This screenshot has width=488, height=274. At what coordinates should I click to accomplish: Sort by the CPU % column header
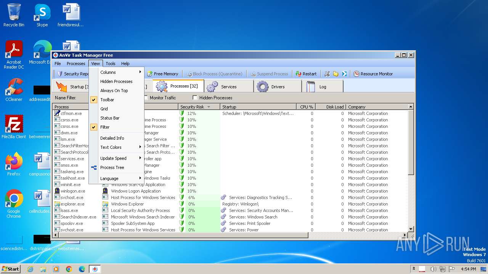coord(306,107)
